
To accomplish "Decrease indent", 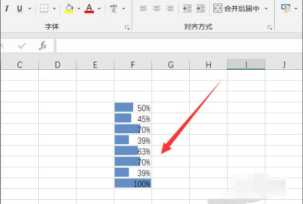I will point(187,8).
